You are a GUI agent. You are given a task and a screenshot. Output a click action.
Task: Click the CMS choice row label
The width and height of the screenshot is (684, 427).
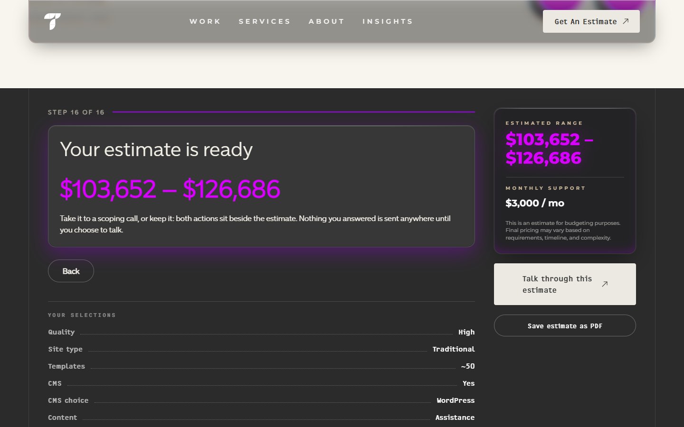[x=68, y=400]
